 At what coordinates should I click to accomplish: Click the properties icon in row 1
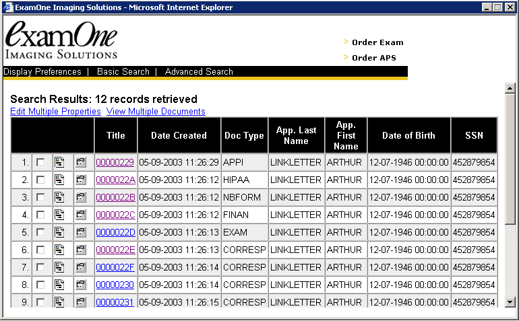(x=81, y=162)
